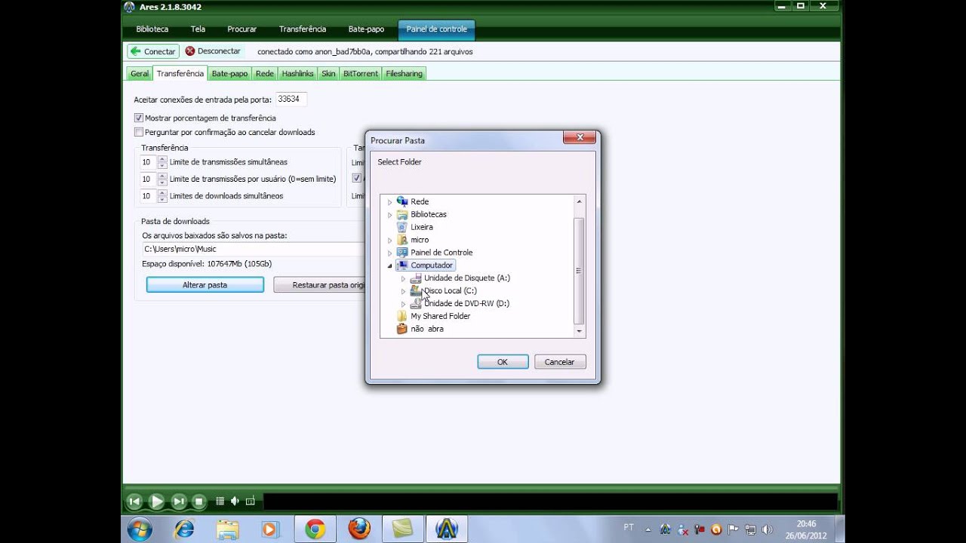This screenshot has height=543, width=966.
Task: Open the Procurar tab
Action: [242, 29]
